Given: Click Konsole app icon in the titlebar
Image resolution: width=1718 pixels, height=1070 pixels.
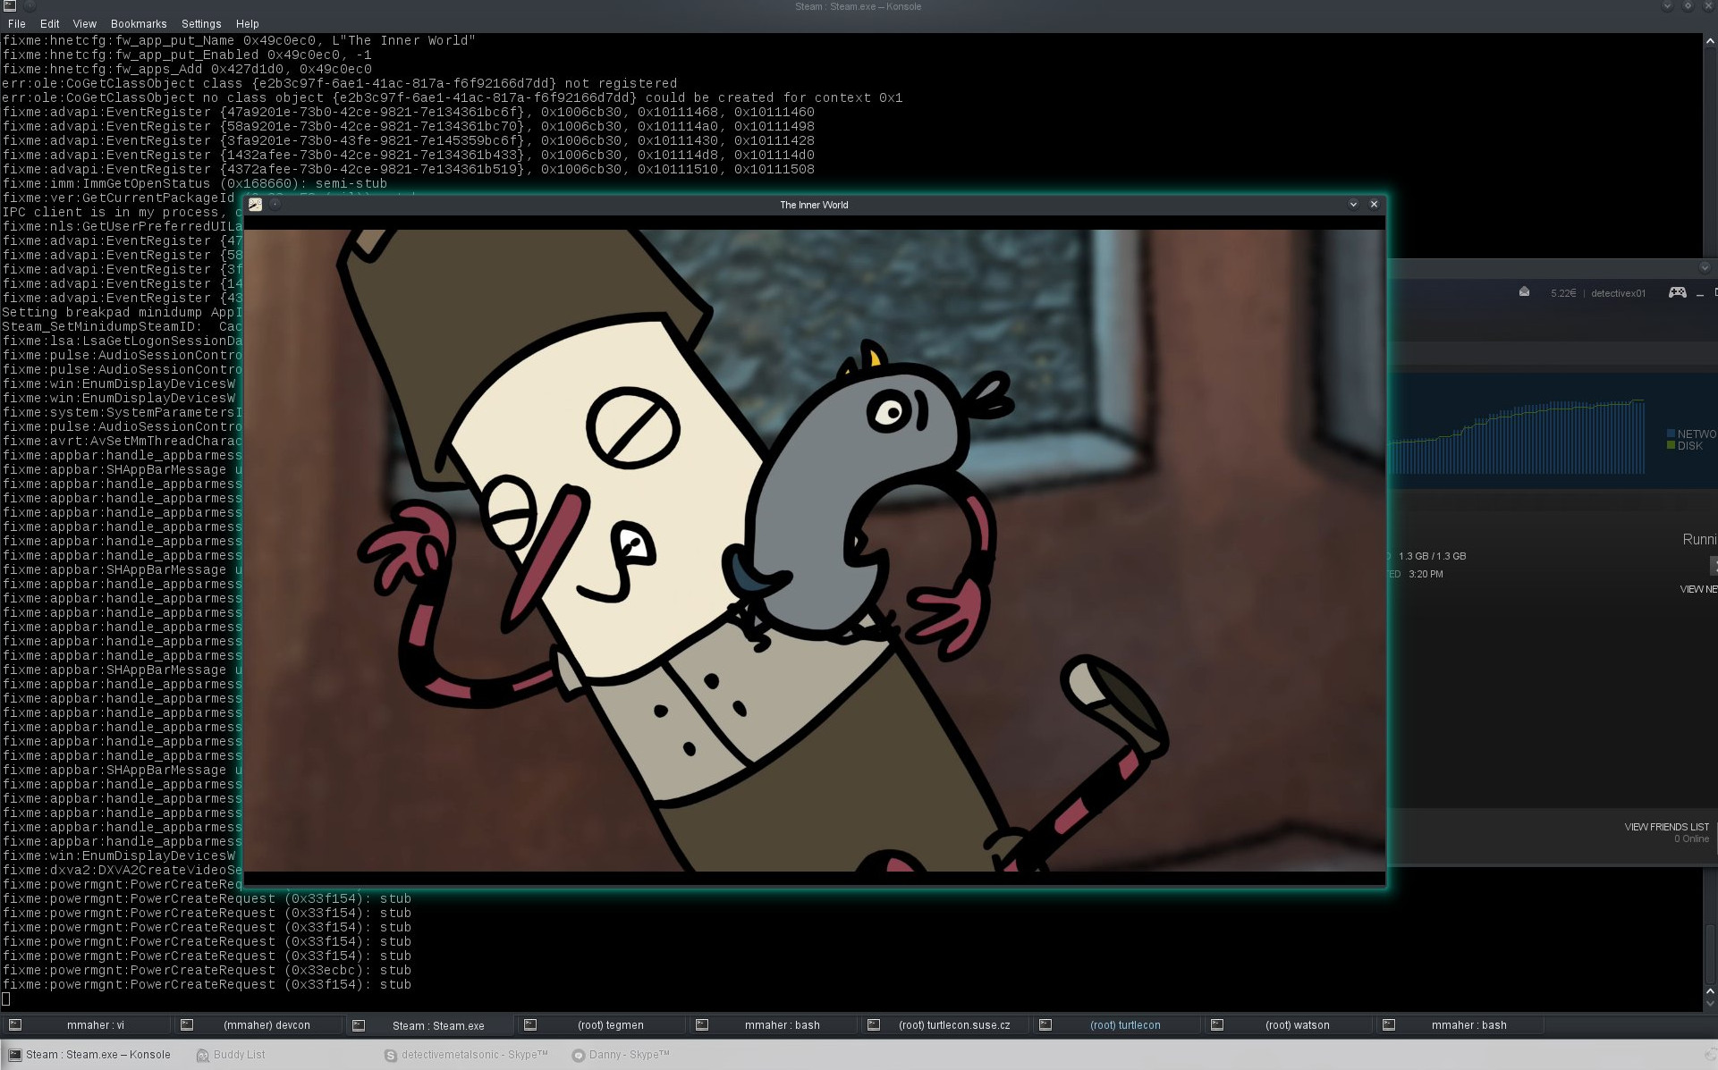Looking at the screenshot, I should click(10, 6).
